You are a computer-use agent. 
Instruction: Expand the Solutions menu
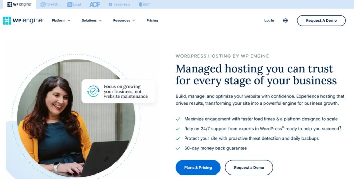pos(92,20)
